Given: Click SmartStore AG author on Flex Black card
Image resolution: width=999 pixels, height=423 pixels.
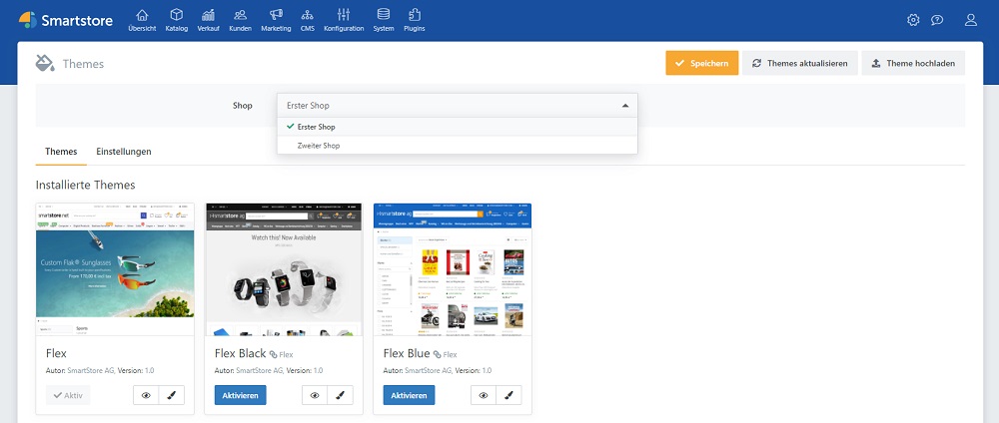Looking at the screenshot, I should point(260,370).
